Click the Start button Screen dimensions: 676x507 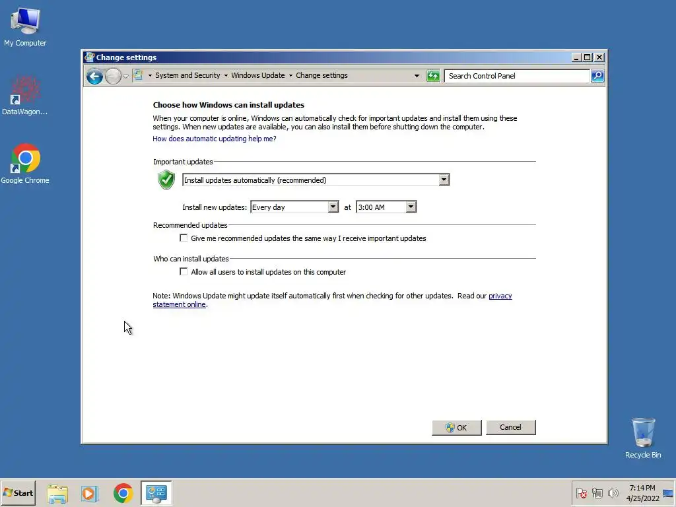[x=18, y=492]
